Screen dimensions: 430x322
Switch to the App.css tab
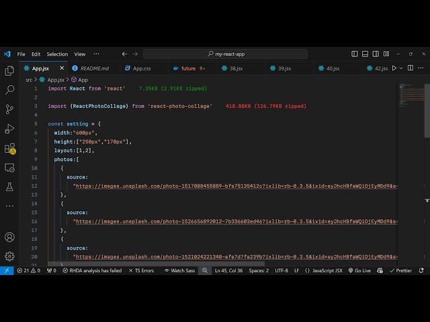(x=138, y=68)
